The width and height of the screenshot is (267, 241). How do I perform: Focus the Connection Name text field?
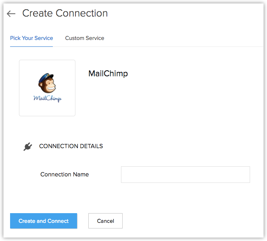point(185,174)
